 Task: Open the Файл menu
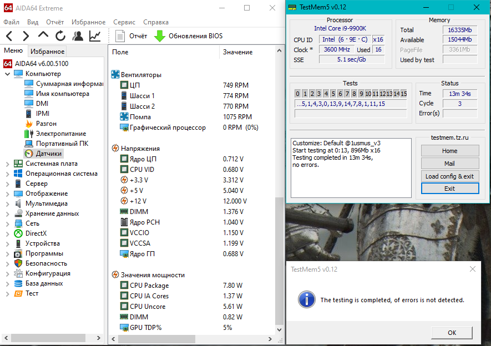coord(11,22)
